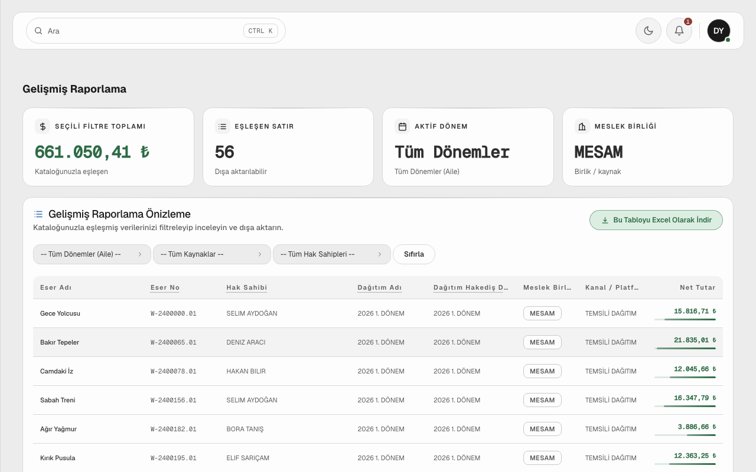Image resolution: width=756 pixels, height=472 pixels.
Task: Click the MESAM badge in Kırık Pusula row
Action: point(542,458)
